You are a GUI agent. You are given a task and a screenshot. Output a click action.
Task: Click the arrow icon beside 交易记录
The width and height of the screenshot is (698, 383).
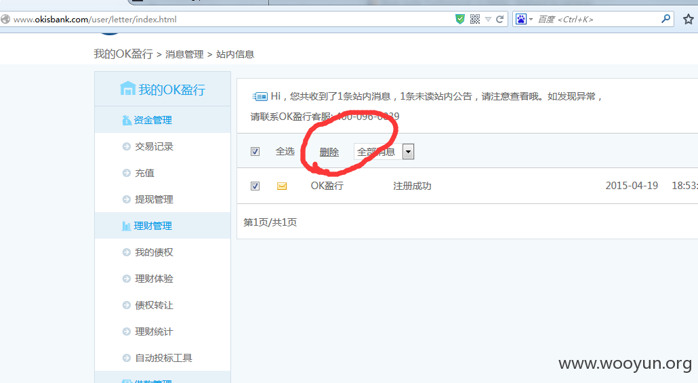(x=127, y=146)
